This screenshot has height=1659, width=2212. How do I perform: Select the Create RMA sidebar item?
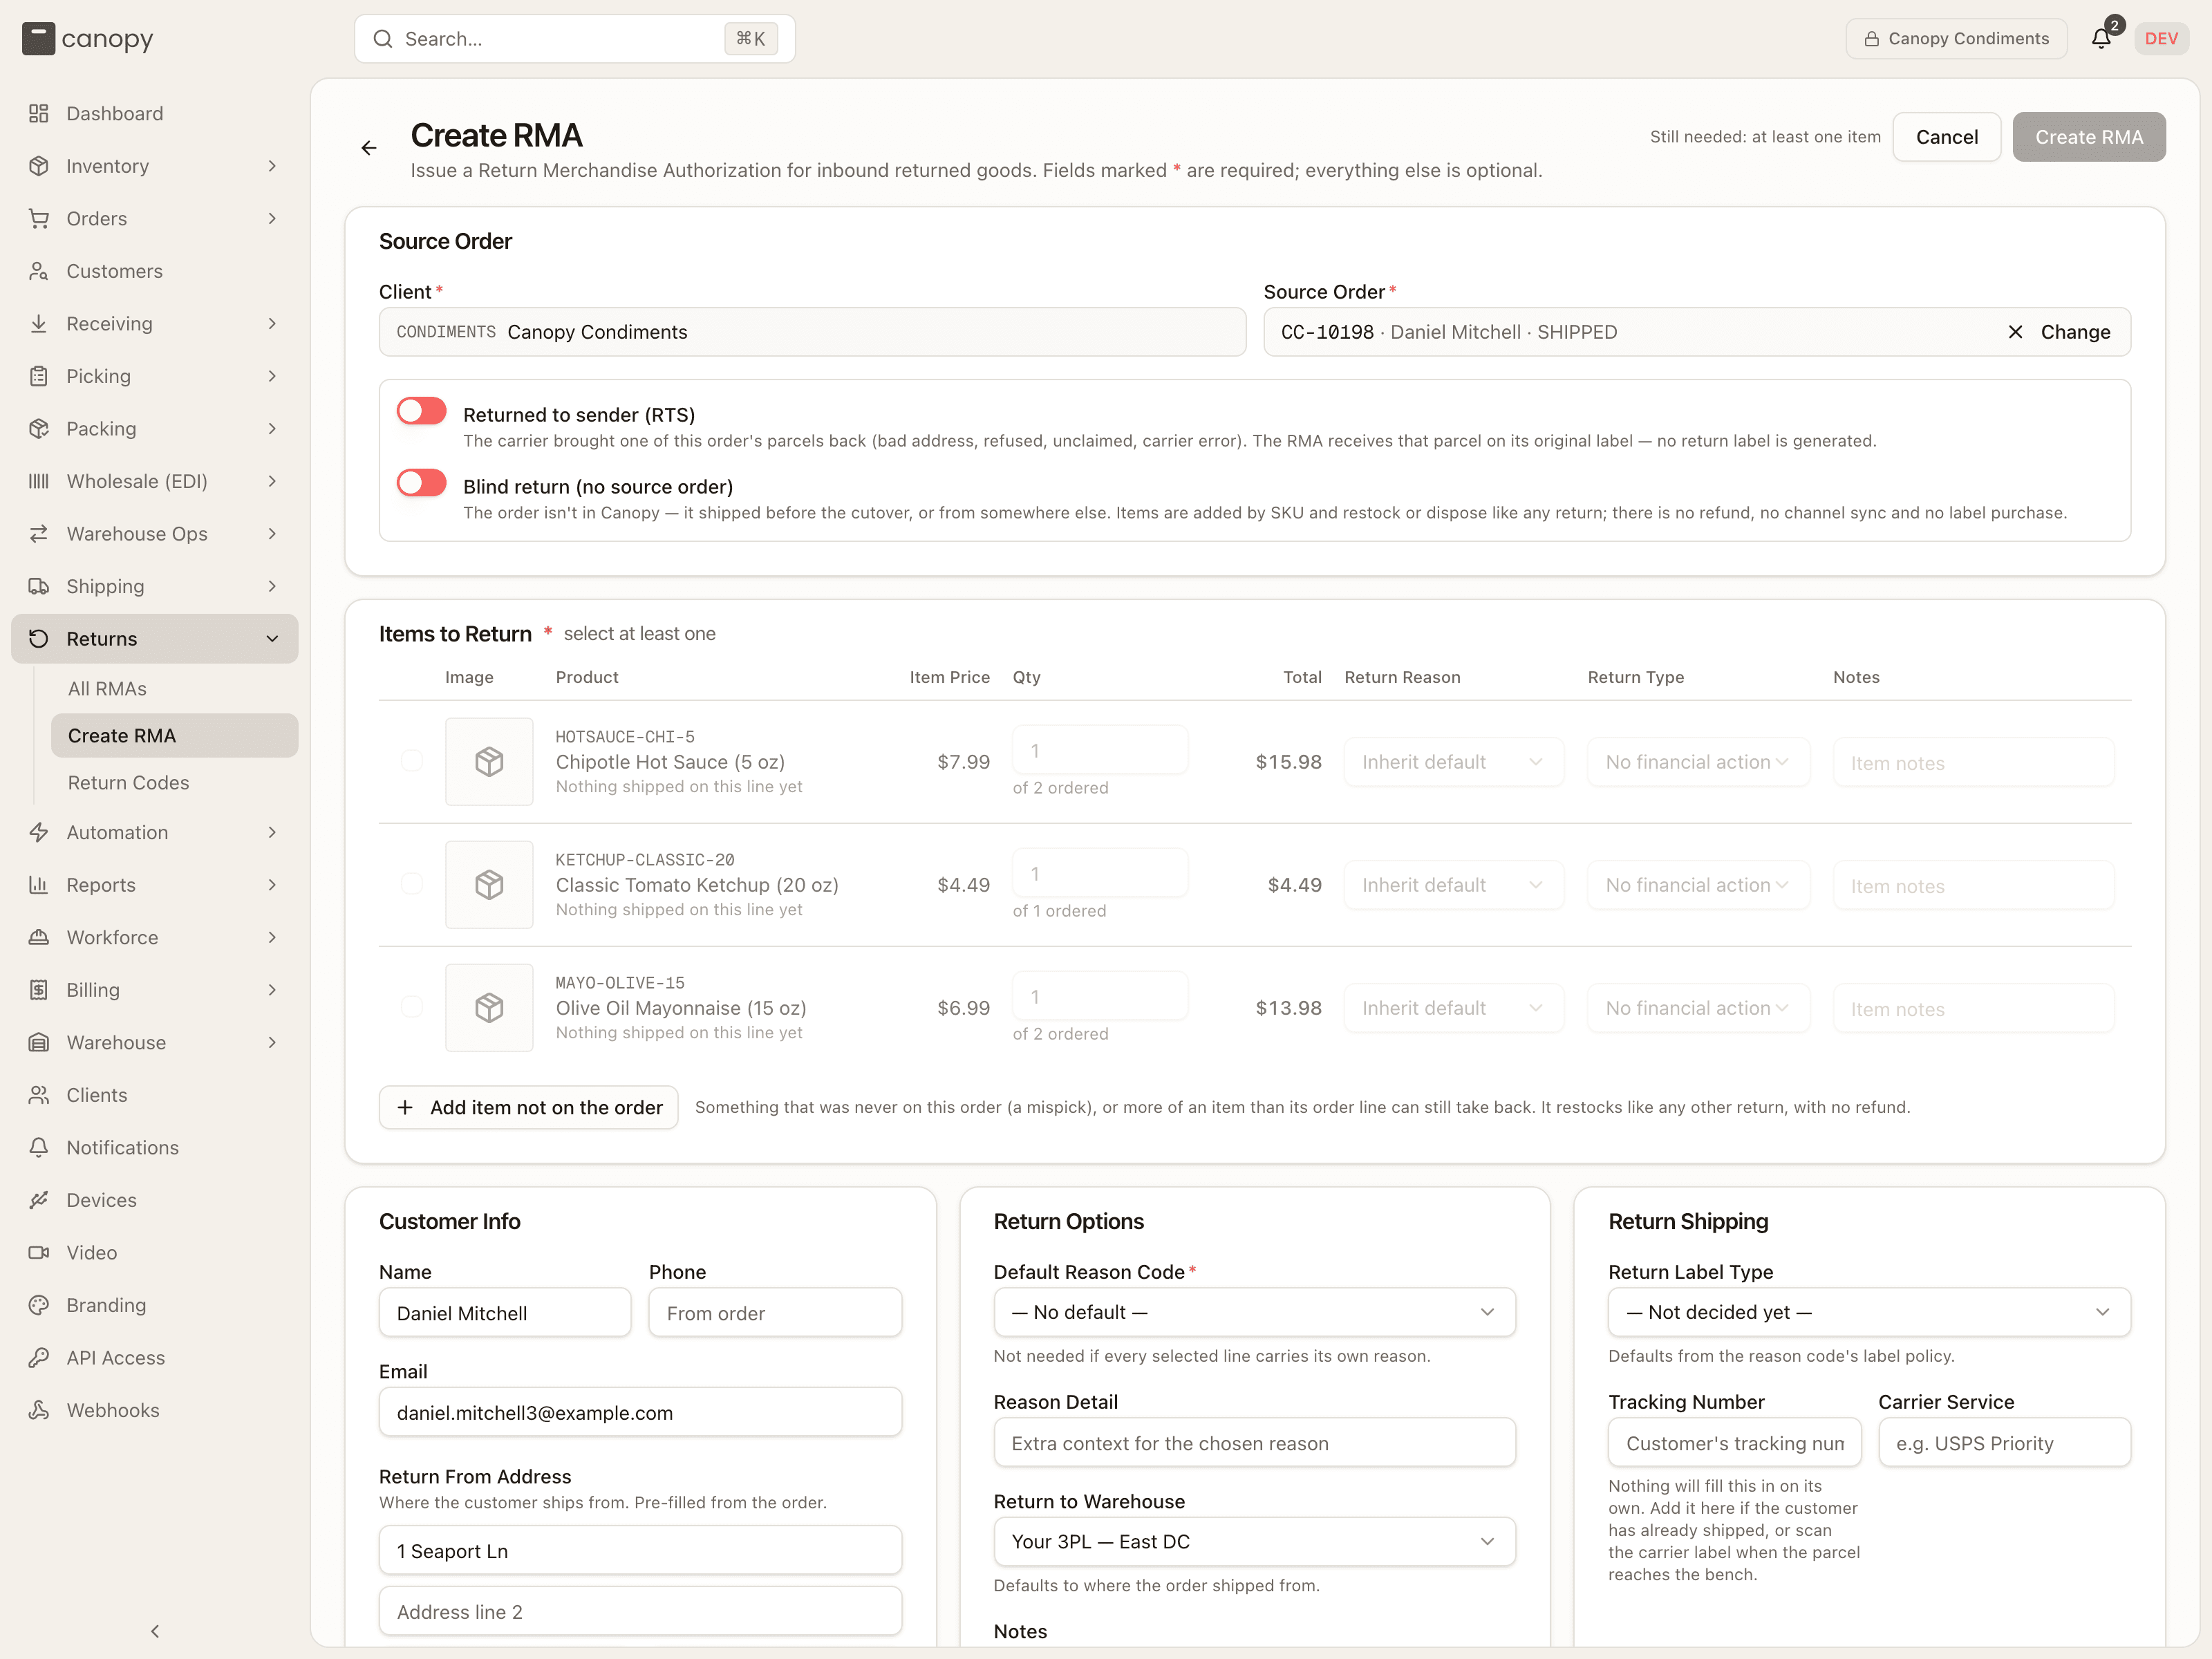pos(175,736)
